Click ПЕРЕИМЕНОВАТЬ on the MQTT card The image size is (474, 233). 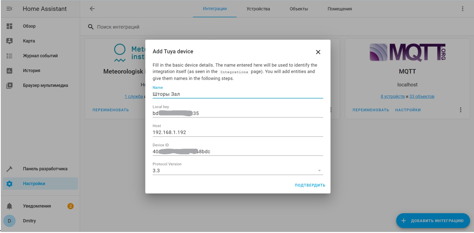coord(371,110)
